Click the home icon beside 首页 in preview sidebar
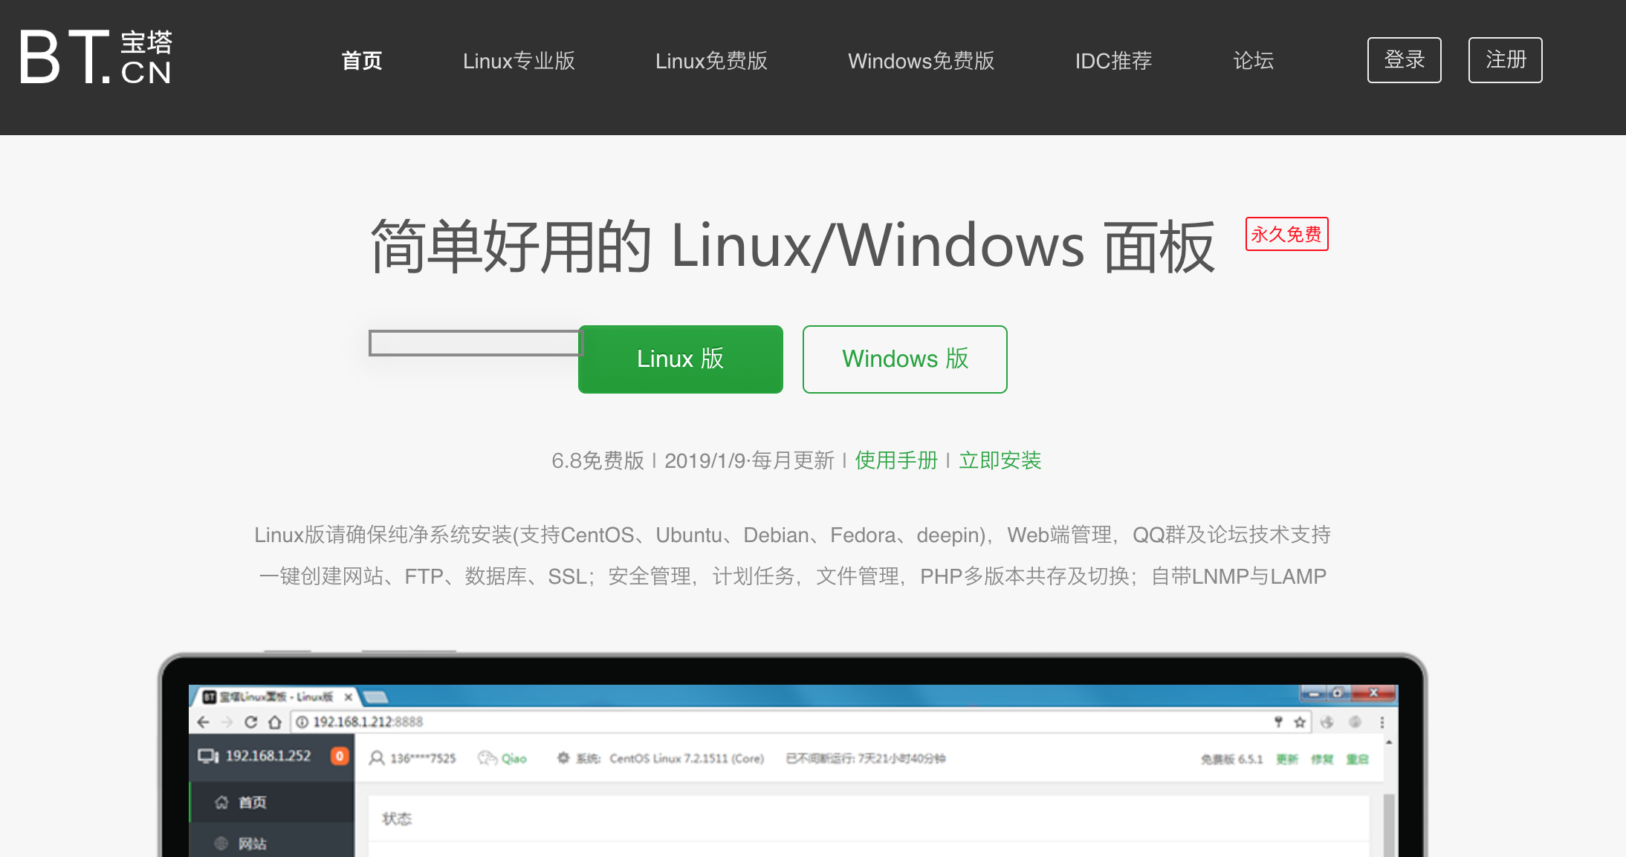The height and width of the screenshot is (857, 1626). coord(221,802)
